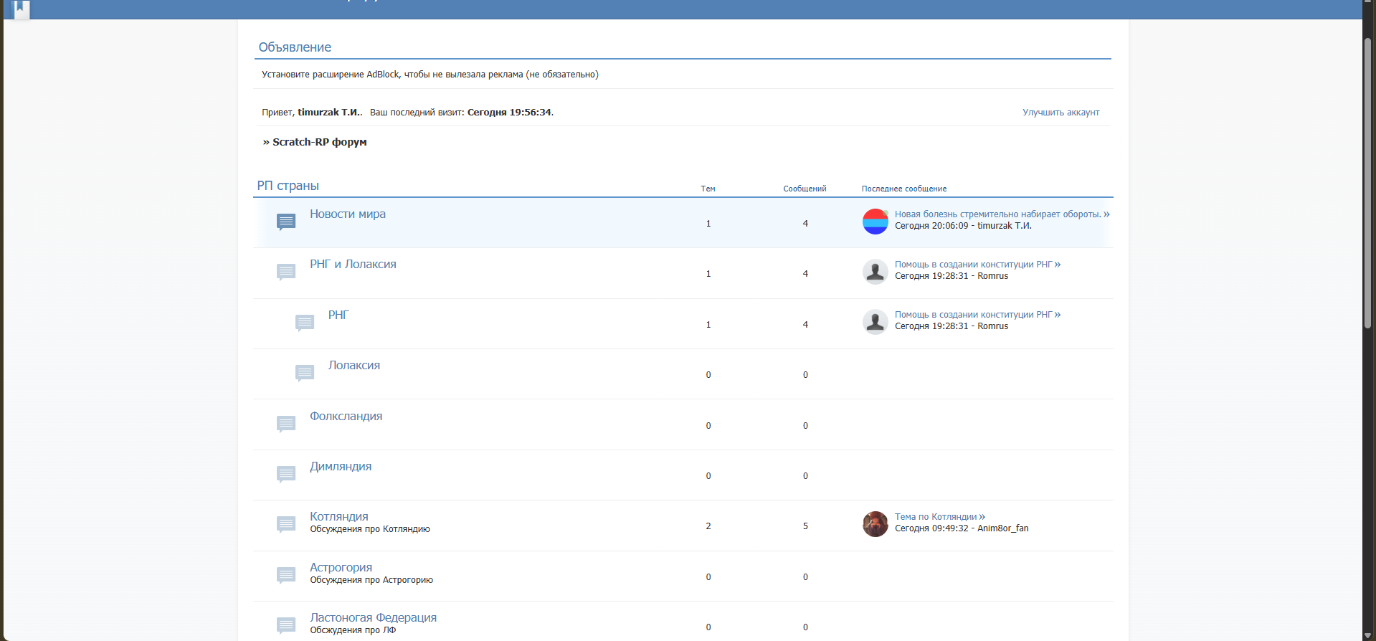Click the bookmark icon in top-left header
This screenshot has height=641, width=1376.
pos(22,9)
